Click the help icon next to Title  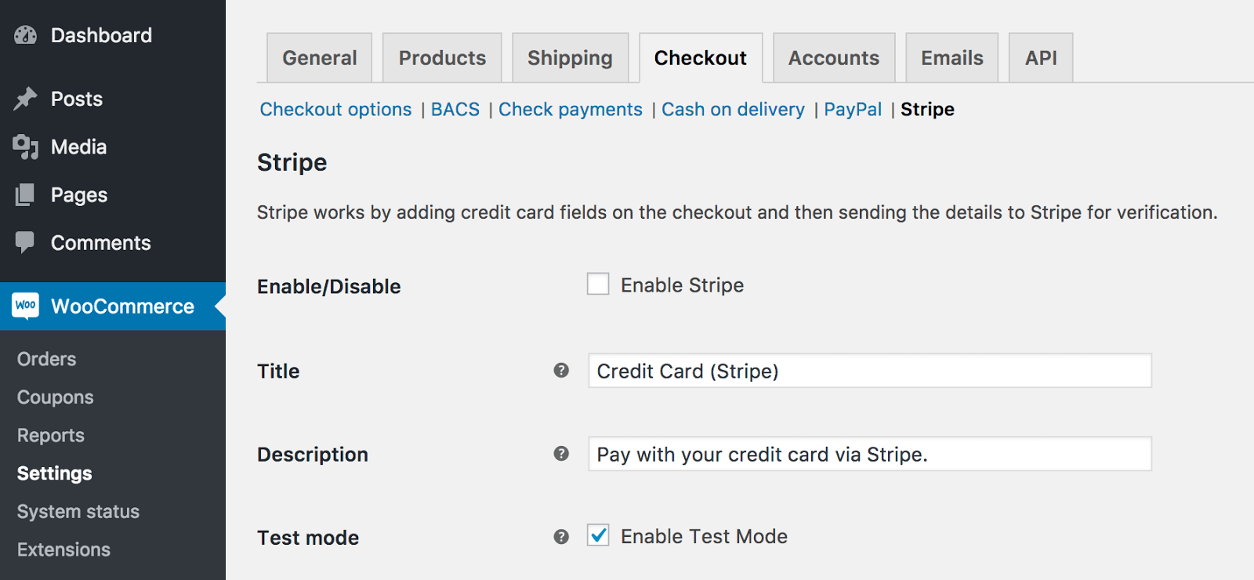click(561, 372)
